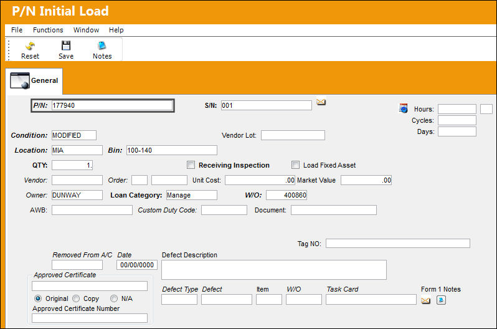
Task: Click the Defect input field
Action: click(227, 299)
